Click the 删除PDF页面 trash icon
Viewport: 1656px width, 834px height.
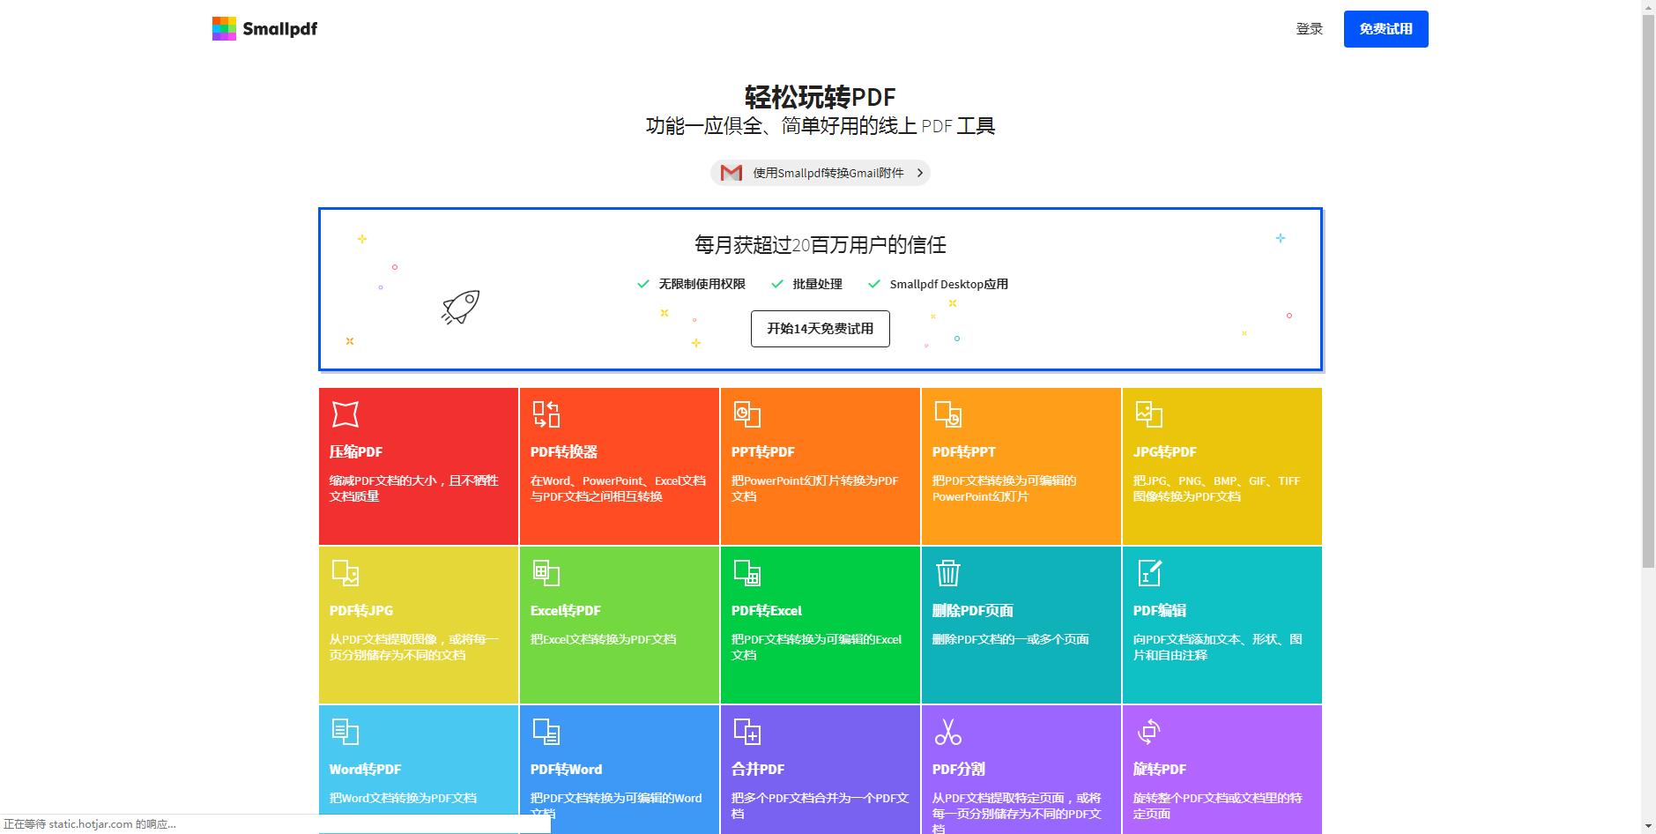pos(947,571)
